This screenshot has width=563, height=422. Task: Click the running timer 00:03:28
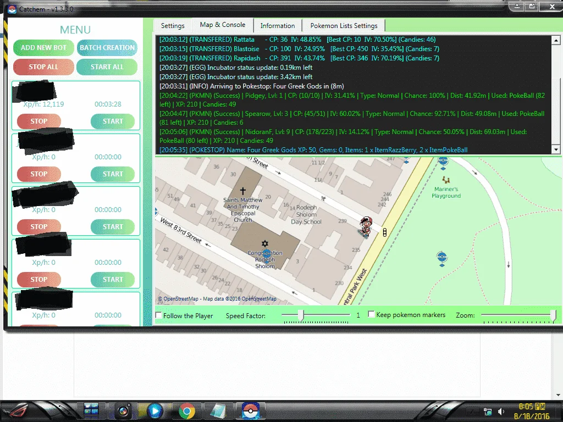(x=108, y=104)
